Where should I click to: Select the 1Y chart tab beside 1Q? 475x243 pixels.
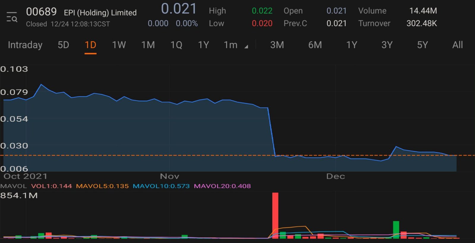point(203,45)
